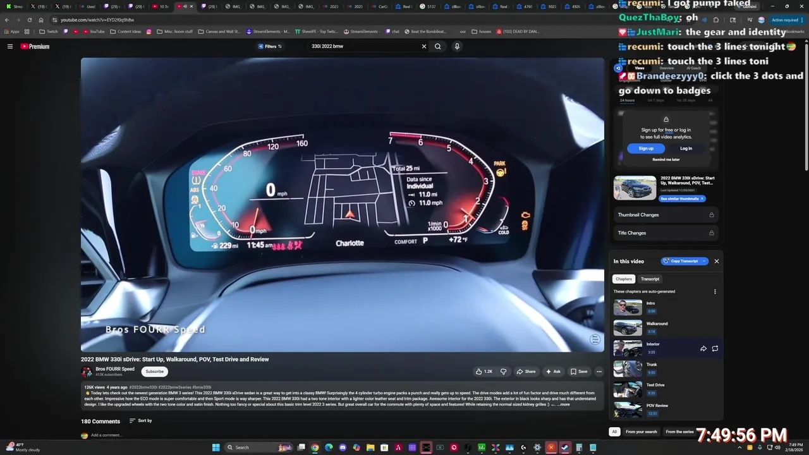Start voice search with the microphone icon
Image resolution: width=809 pixels, height=455 pixels.
click(457, 46)
